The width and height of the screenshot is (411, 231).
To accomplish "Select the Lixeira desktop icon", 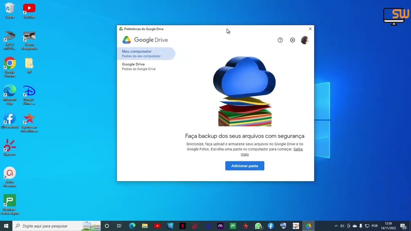I will coord(10,11).
